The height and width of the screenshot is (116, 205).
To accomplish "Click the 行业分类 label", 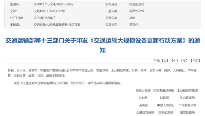I will point(112,18).
